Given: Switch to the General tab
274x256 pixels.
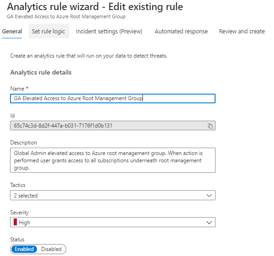Looking at the screenshot, I should point(12,32).
